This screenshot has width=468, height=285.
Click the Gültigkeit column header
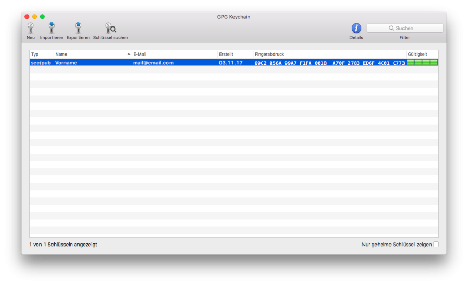click(x=421, y=54)
